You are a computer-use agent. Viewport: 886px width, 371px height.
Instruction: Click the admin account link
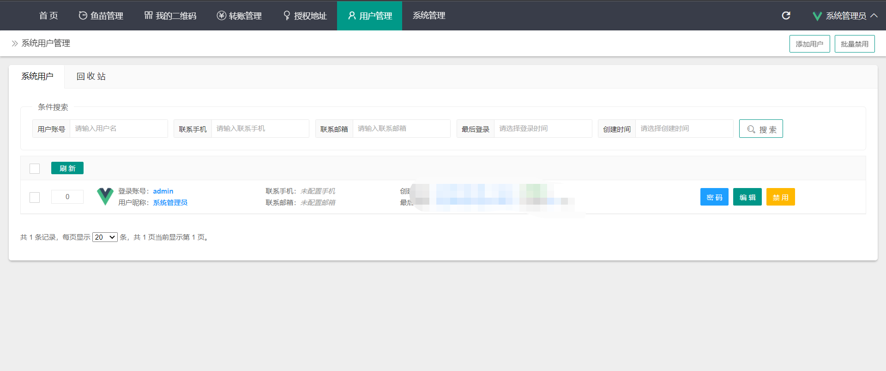(163, 191)
